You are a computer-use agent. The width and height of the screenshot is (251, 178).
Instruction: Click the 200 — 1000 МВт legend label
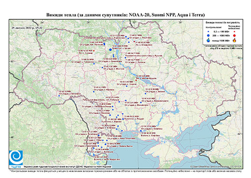click(x=221, y=35)
